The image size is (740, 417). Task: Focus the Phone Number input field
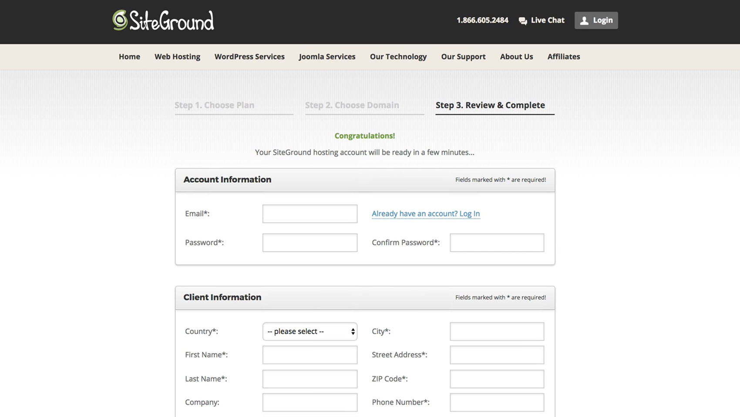(x=497, y=402)
